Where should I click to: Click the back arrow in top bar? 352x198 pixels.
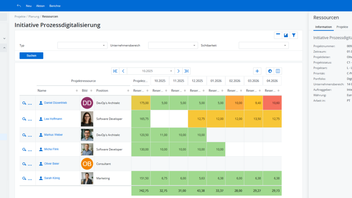point(19,6)
